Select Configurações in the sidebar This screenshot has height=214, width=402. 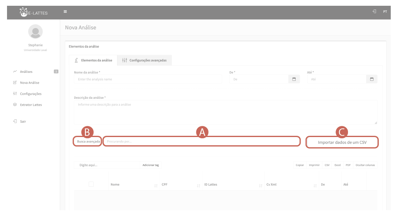[x=31, y=94]
